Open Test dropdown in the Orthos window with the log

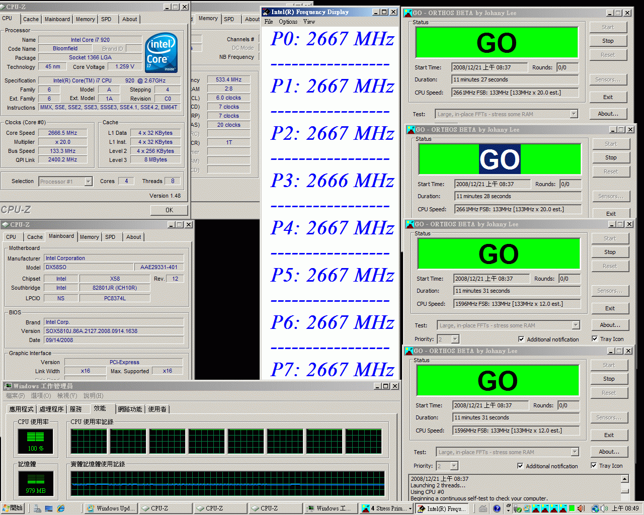575,452
